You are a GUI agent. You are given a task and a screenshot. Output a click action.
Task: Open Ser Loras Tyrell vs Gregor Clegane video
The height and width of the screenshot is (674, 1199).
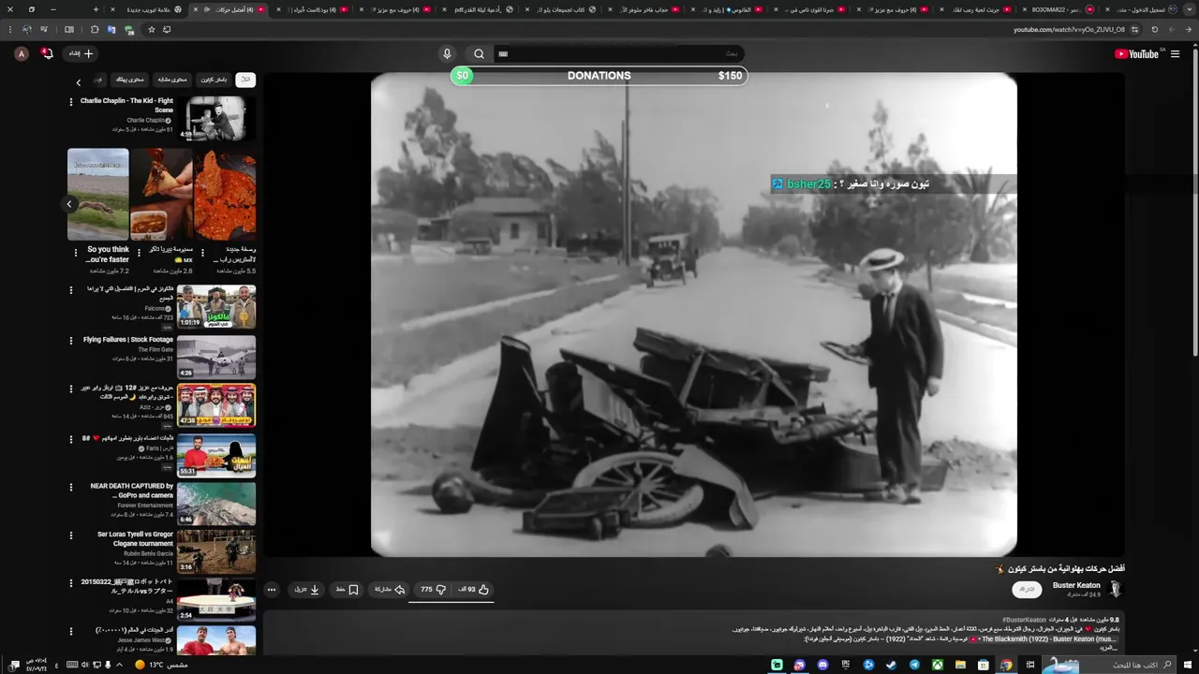(216, 551)
